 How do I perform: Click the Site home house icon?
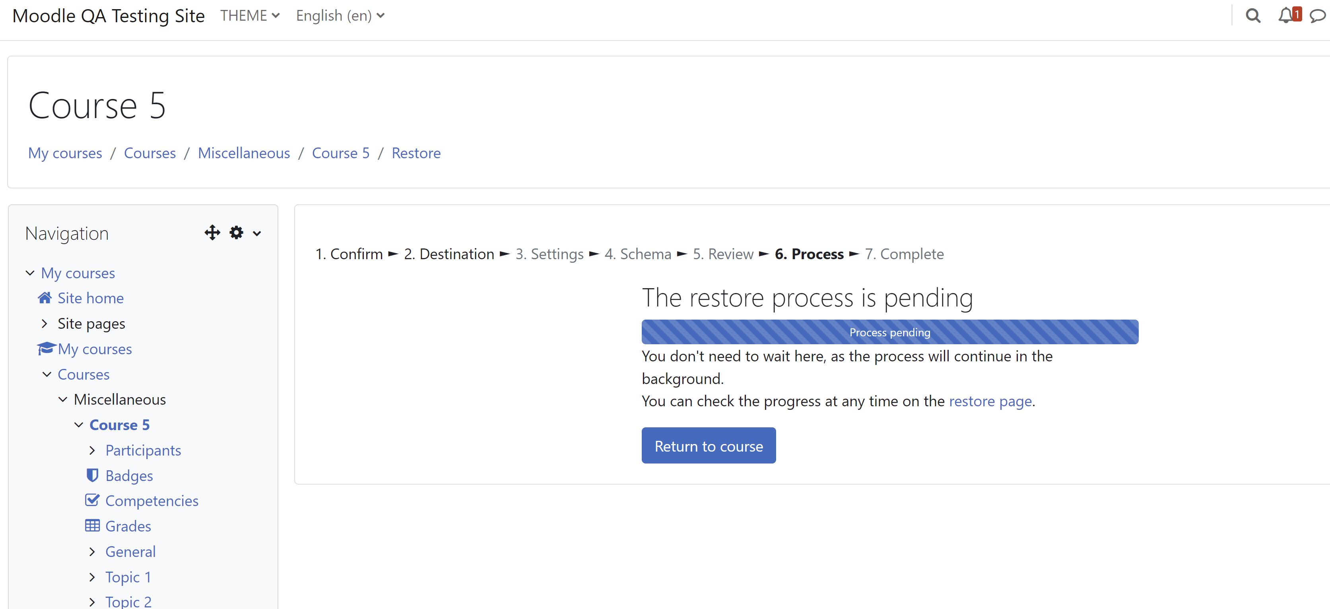[x=45, y=298]
